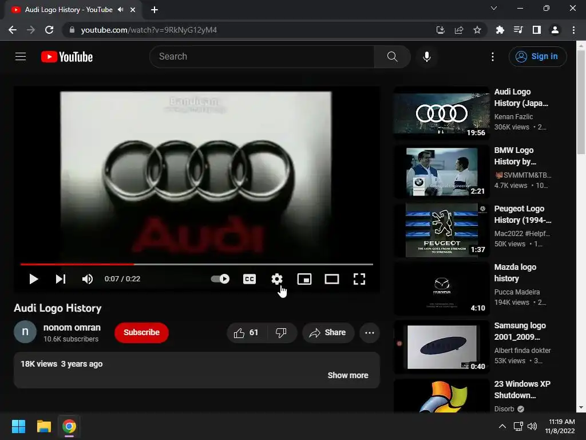Go back in browser history
The width and height of the screenshot is (586, 440).
tap(13, 30)
